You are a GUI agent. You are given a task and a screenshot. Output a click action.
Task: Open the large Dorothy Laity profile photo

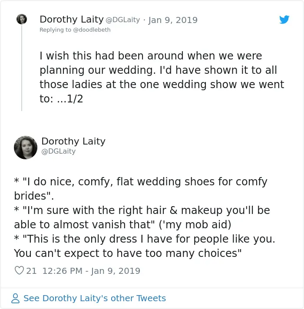pyautogui.click(x=26, y=148)
